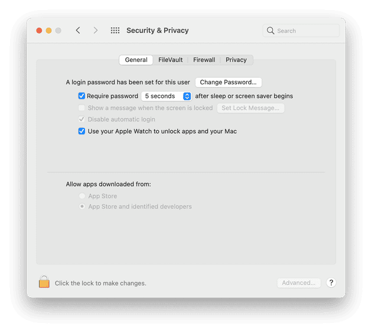Minimize window with yellow button
Screen dimensions: 372x333
[x=48, y=31]
